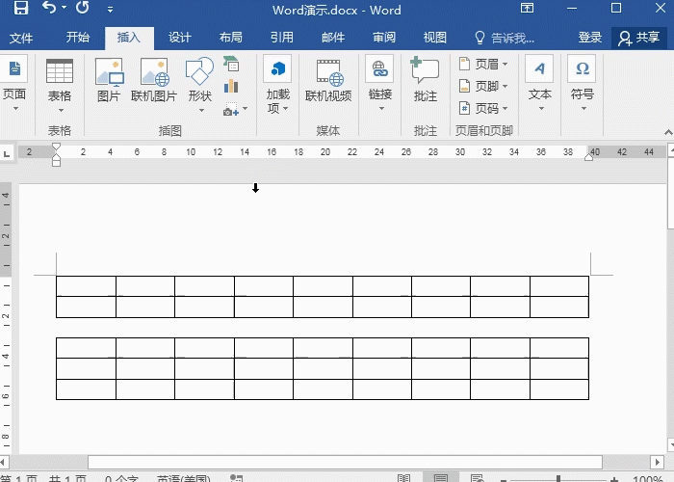The image size is (674, 482).
Task: Open the 符号 (Symbol) omega dropdown
Action: 582,84
